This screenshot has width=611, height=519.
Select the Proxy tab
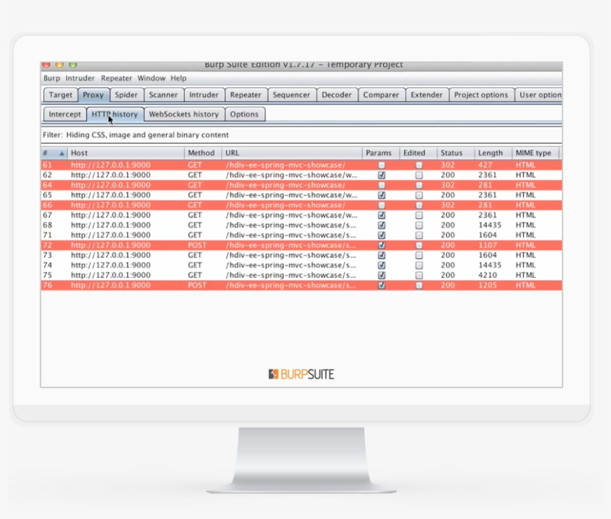[x=93, y=95]
